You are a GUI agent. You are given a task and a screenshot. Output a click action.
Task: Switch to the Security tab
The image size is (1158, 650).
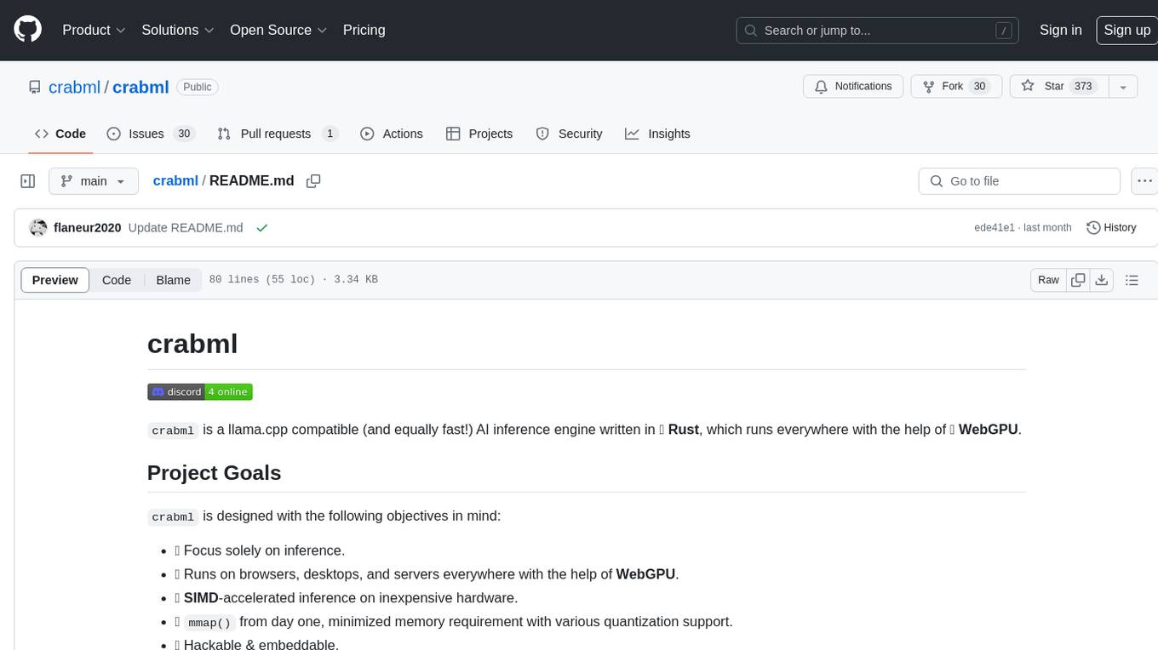569,134
